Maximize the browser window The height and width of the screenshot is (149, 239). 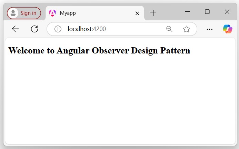point(207,12)
